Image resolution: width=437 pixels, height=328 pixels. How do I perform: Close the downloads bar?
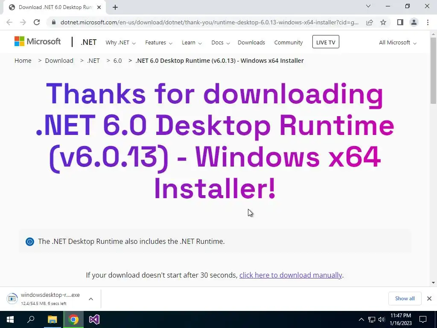tap(429, 299)
